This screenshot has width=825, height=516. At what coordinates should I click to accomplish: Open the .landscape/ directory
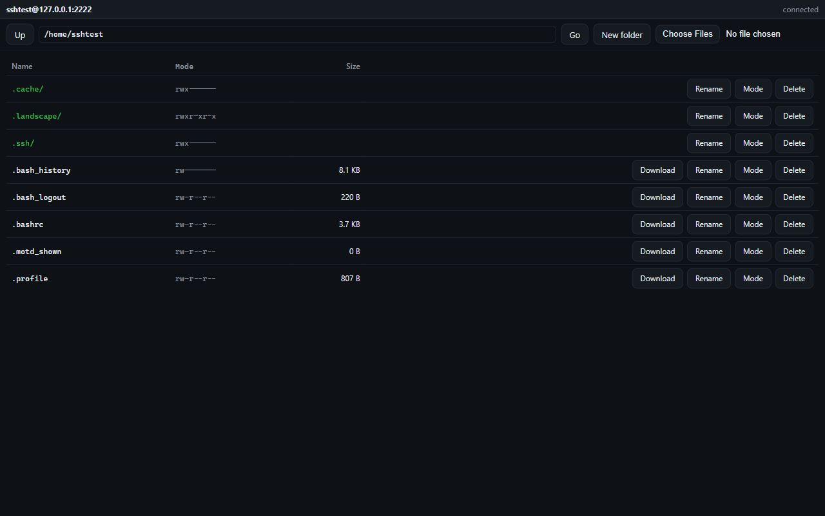pyautogui.click(x=37, y=116)
